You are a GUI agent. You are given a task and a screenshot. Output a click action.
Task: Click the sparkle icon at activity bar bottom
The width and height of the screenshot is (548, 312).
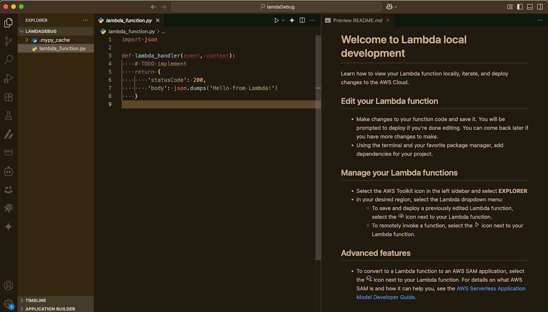[8, 227]
